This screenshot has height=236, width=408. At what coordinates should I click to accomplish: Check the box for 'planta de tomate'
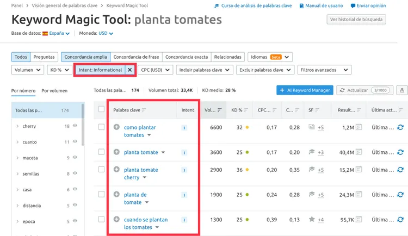point(101,194)
